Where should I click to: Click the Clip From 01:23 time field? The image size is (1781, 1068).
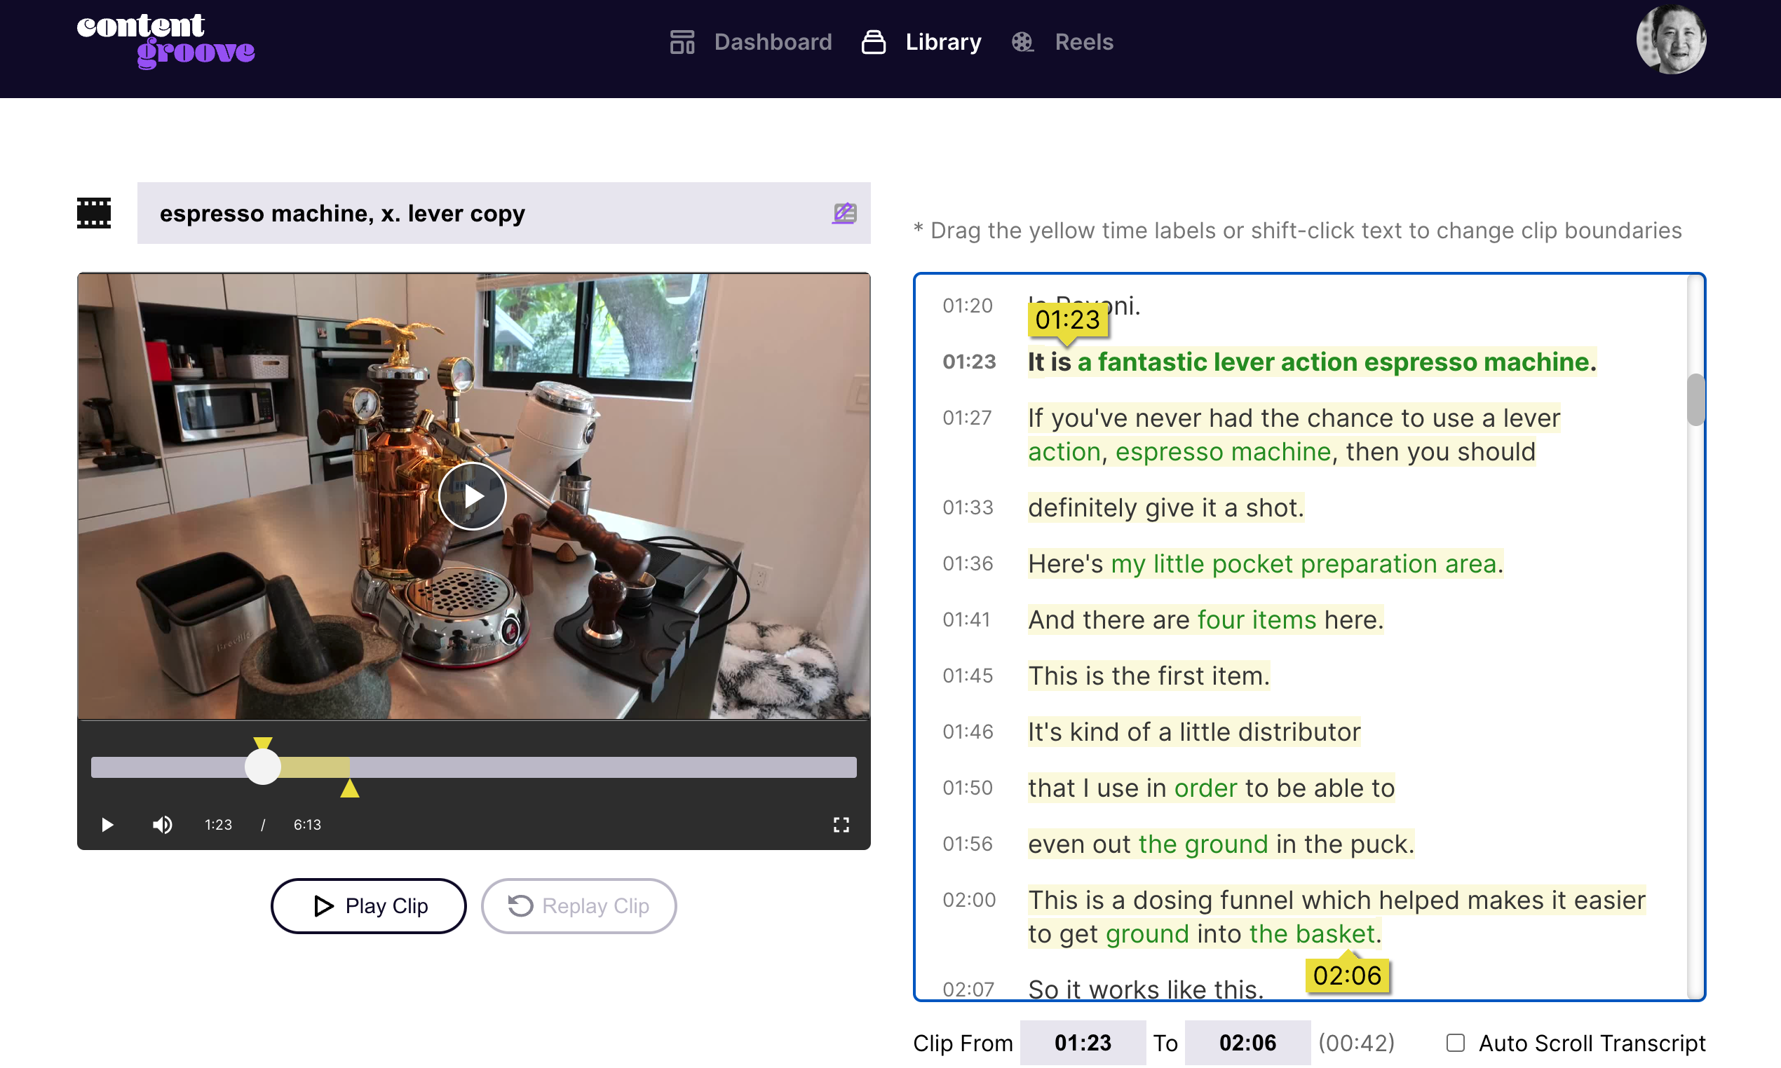1082,1043
